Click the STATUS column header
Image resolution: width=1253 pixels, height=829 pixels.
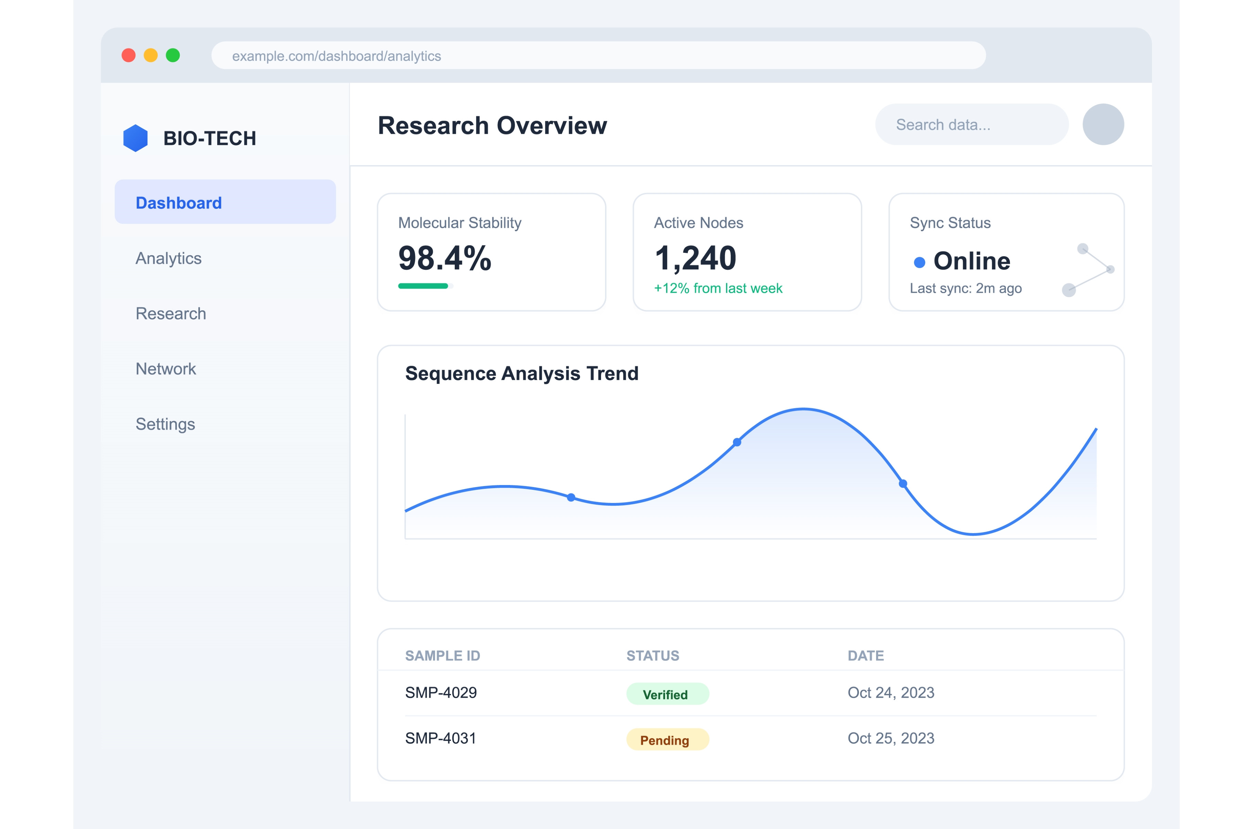pyautogui.click(x=653, y=656)
